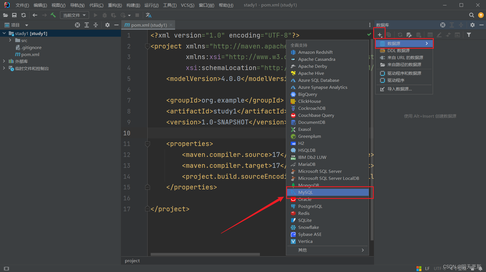Open the 文件 menu
The height and width of the screenshot is (272, 486).
[22, 5]
